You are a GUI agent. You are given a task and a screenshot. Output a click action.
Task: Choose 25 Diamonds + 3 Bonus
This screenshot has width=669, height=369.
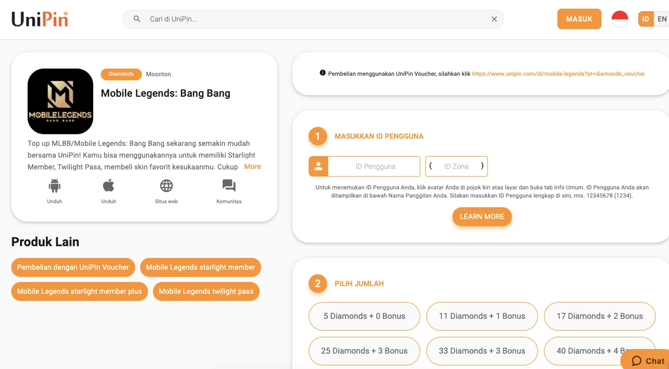tap(364, 351)
